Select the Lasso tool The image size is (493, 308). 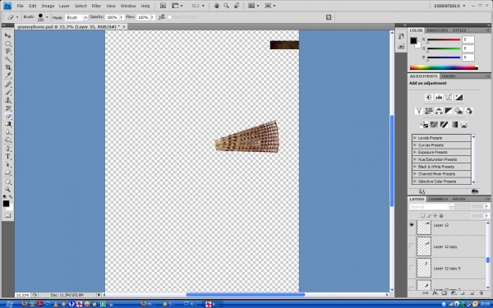7,51
